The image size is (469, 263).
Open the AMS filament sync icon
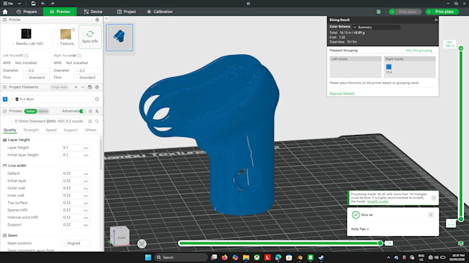click(x=90, y=87)
